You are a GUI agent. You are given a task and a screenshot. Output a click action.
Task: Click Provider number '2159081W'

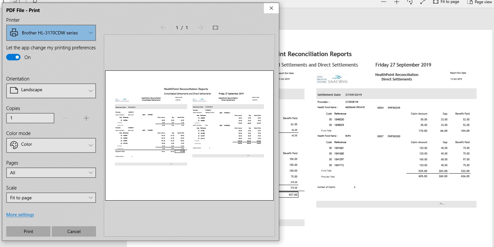coord(351,102)
